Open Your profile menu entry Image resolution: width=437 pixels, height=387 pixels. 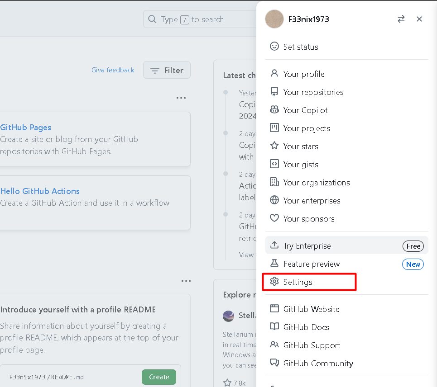click(347, 74)
